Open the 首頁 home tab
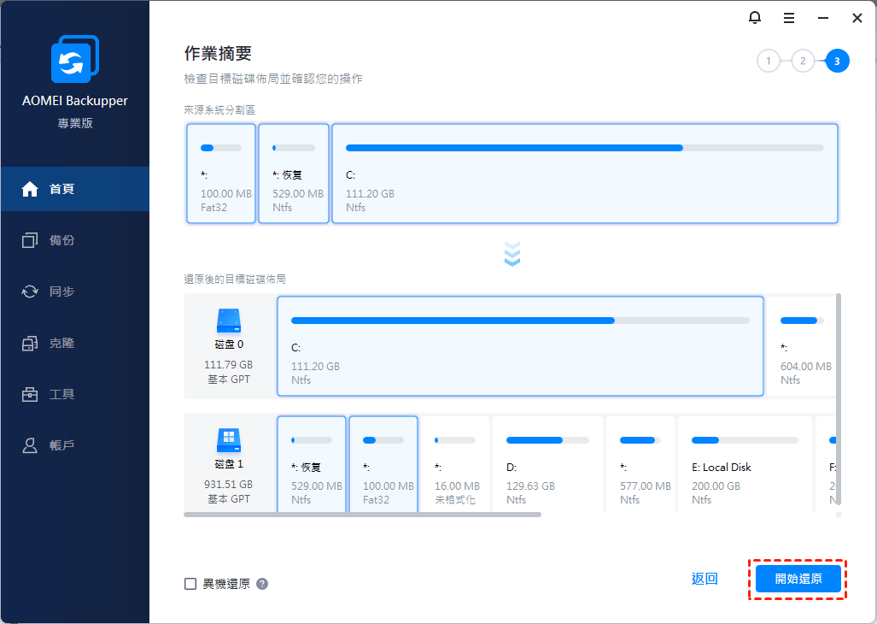This screenshot has width=877, height=624. tap(74, 189)
